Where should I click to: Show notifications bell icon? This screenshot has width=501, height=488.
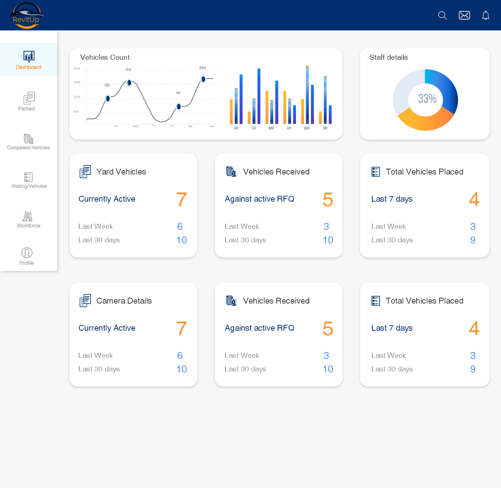486,15
